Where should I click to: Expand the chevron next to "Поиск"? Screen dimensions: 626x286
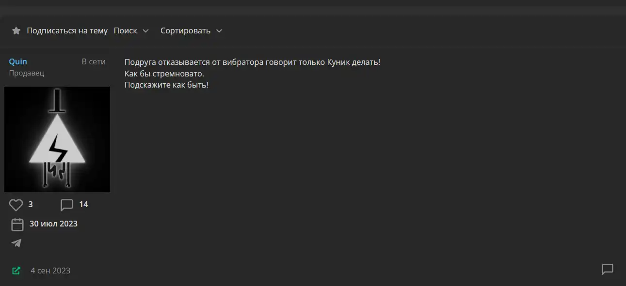click(x=145, y=31)
